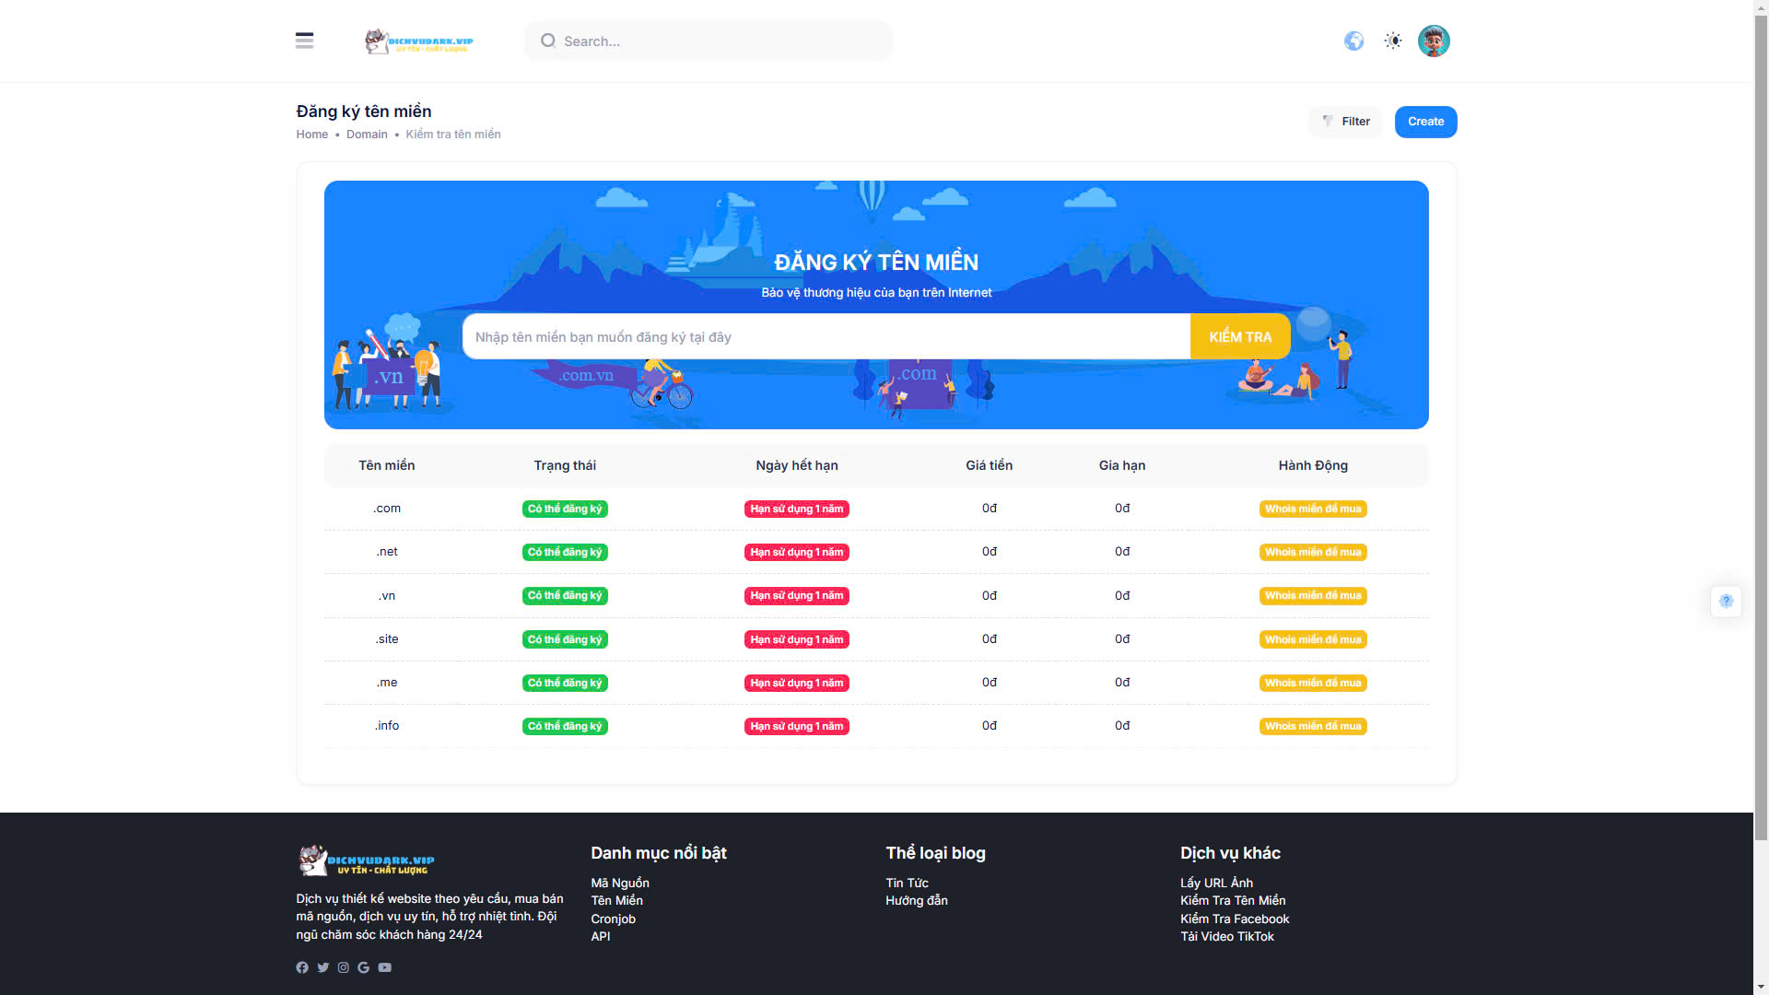Click the floating help question icon
The height and width of the screenshot is (995, 1769).
tap(1726, 601)
